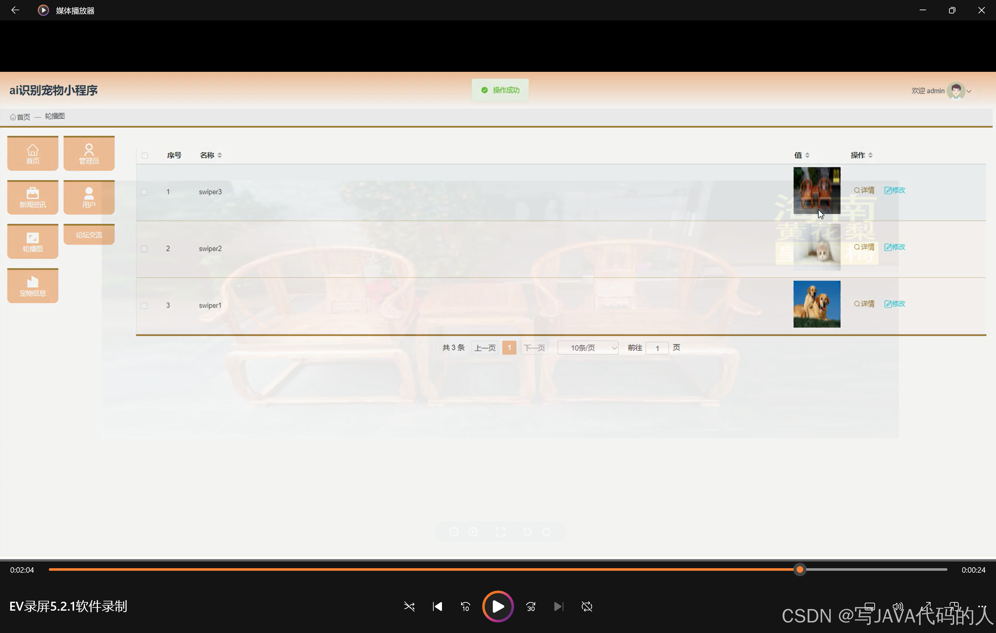Click the 共 3 条 total count text
This screenshot has width=996, height=633.
(x=454, y=348)
